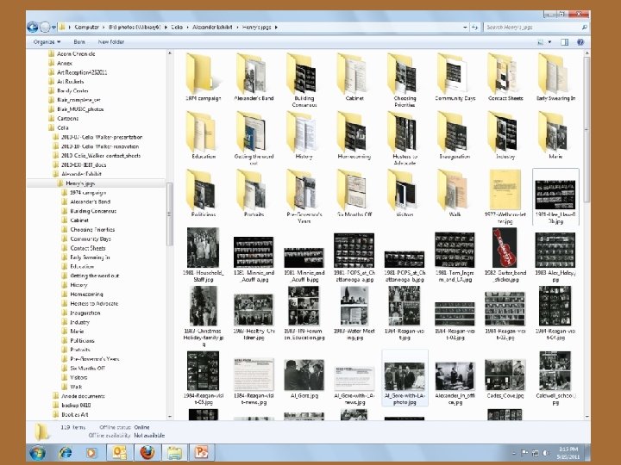Select Six Months Off in the folder tree

point(88,369)
